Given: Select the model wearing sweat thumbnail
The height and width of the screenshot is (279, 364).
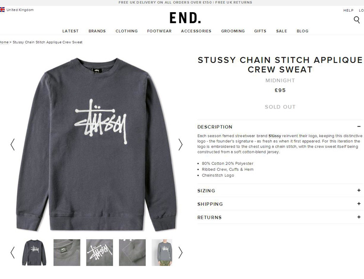Looking at the screenshot, I should point(162,252).
